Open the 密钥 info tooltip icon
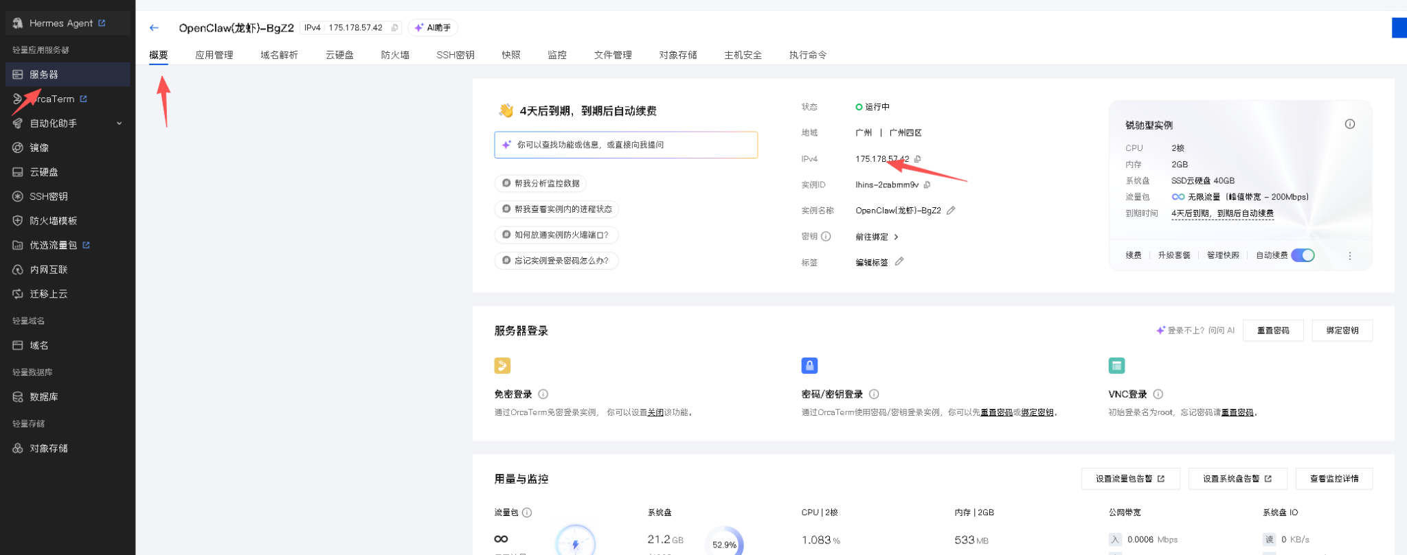Image resolution: width=1407 pixels, height=555 pixels. [x=826, y=237]
